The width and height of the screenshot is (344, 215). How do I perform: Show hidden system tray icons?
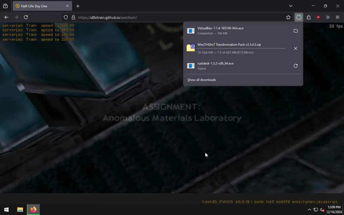[309, 210]
